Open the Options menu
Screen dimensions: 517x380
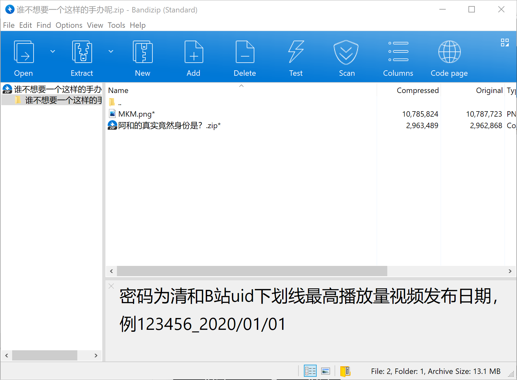coord(69,25)
